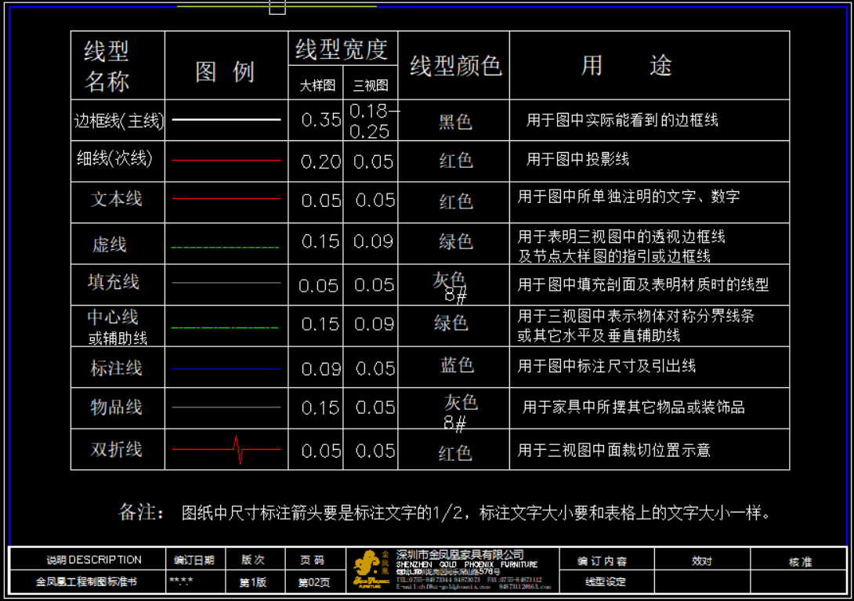Select the red zigzag 双折线 symbol
This screenshot has width=854, height=601.
click(238, 450)
